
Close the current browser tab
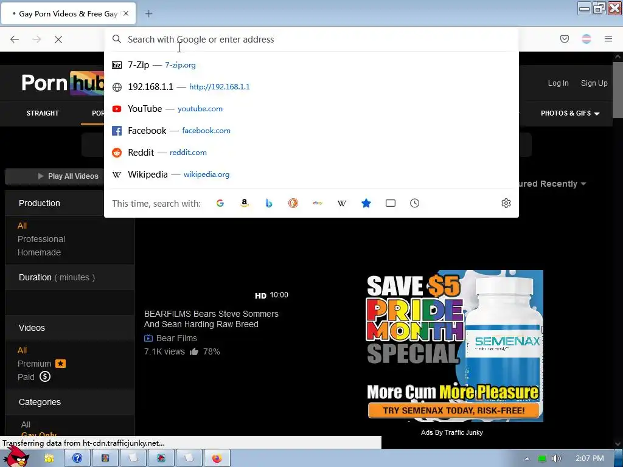pyautogui.click(x=126, y=13)
